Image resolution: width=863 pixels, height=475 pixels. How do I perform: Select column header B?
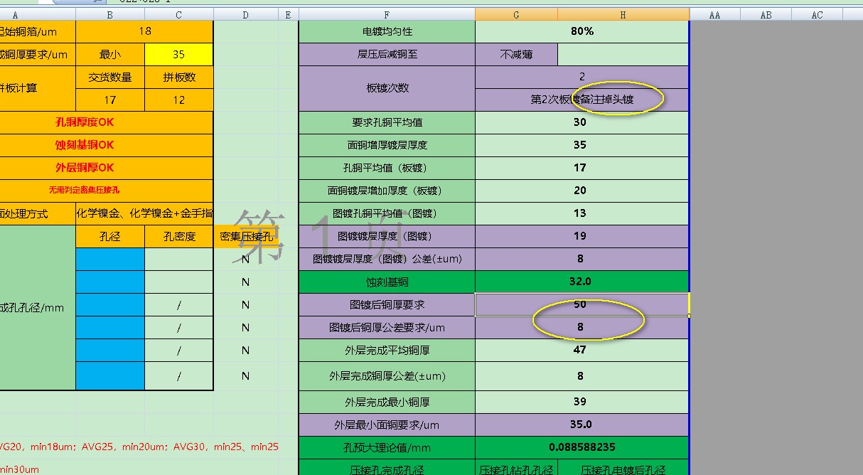pyautogui.click(x=110, y=15)
